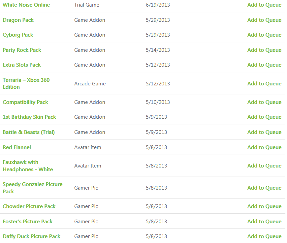This screenshot has width=287, height=243.
Task: Add Compatibility Pack to the queue
Action: tap(264, 102)
